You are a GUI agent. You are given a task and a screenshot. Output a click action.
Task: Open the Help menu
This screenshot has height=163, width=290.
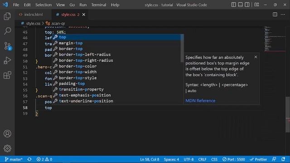tap(115, 5)
